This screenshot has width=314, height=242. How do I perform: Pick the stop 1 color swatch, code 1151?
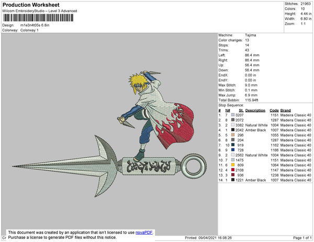coord(233,115)
